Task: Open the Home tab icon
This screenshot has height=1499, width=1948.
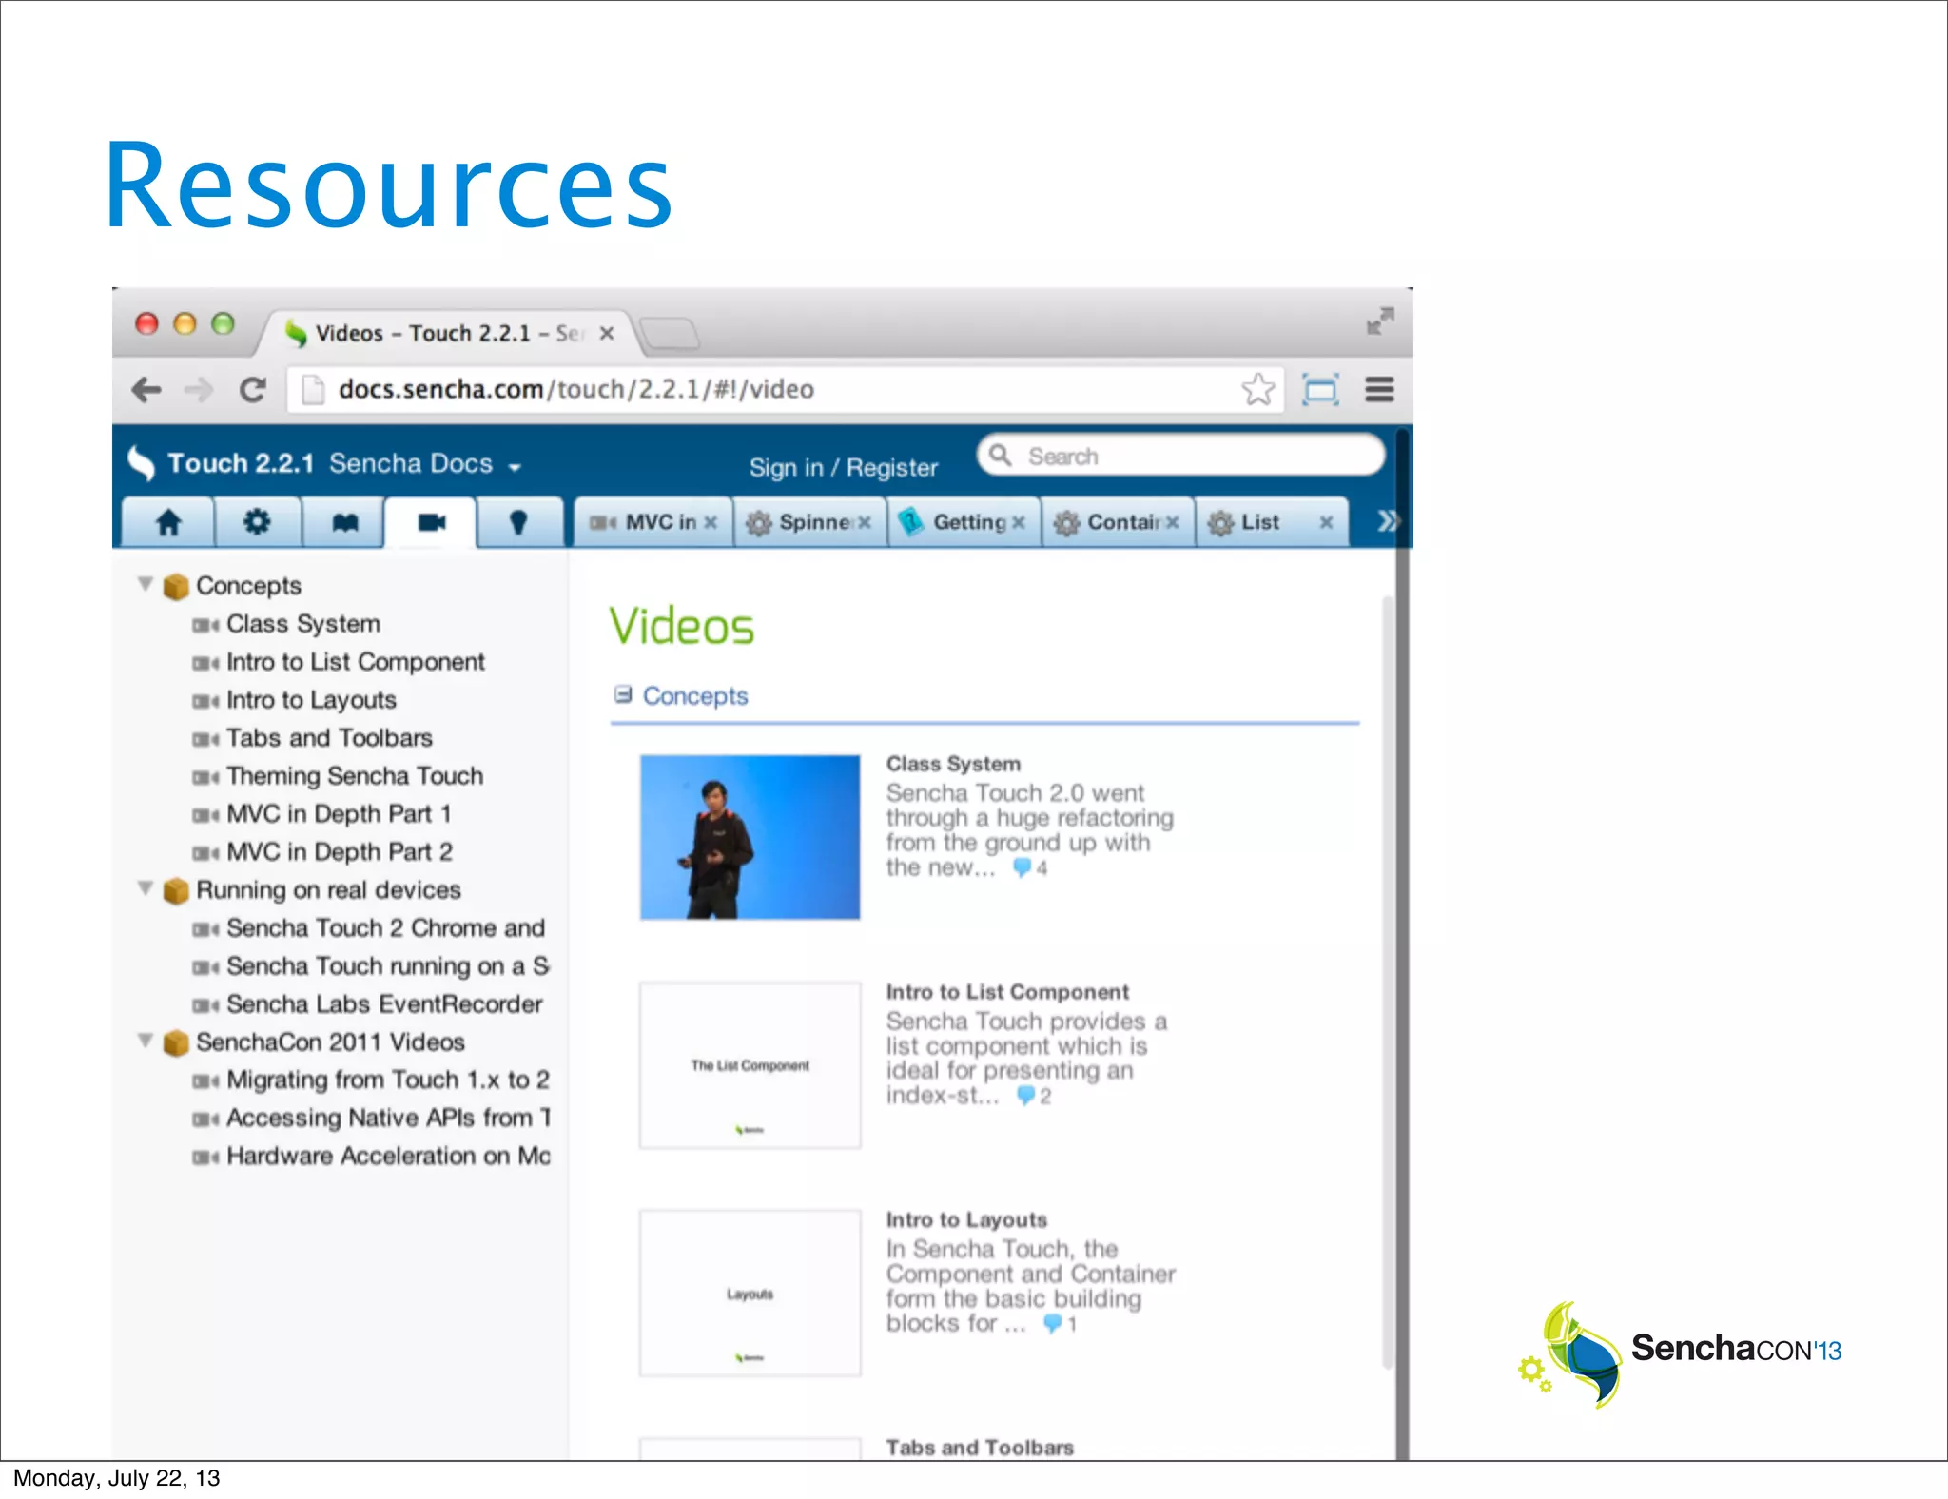Action: coord(168,522)
